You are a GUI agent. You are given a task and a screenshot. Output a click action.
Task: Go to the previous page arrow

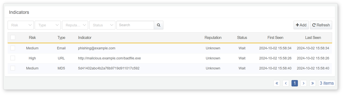pos(286,83)
